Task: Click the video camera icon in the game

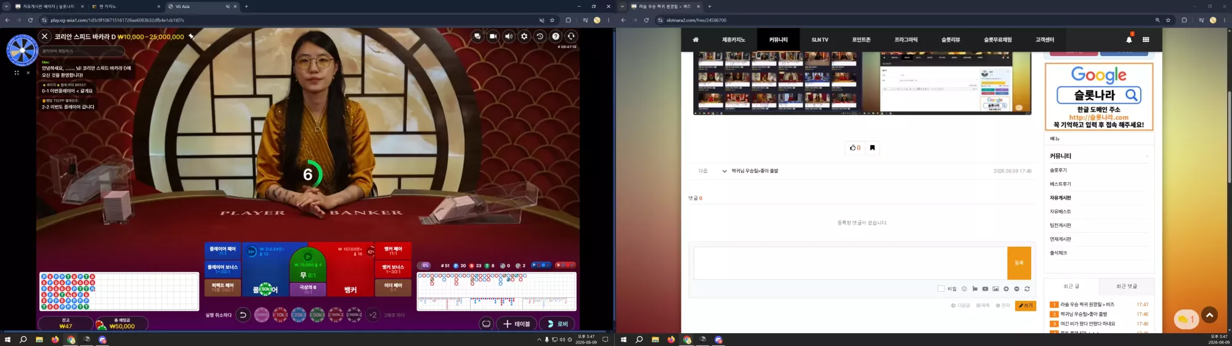Action: click(493, 36)
